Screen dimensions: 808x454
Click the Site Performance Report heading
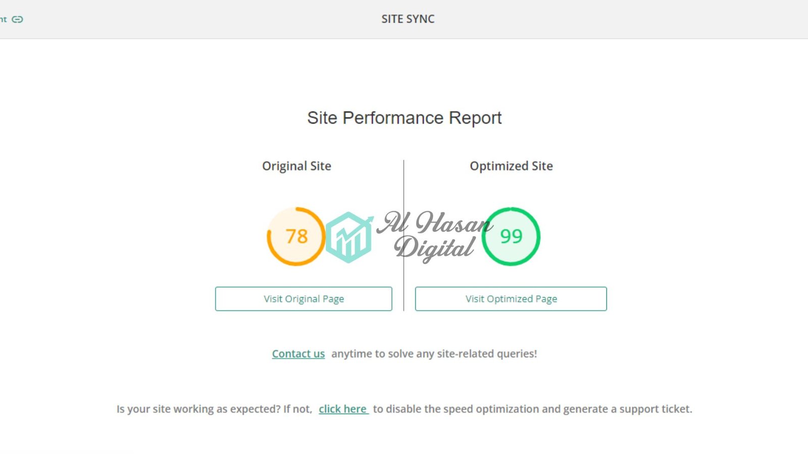pos(405,118)
